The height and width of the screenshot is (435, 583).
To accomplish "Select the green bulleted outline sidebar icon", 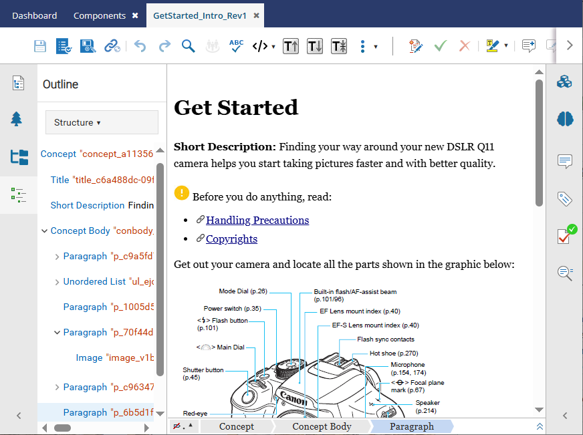I will point(19,195).
